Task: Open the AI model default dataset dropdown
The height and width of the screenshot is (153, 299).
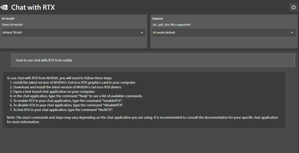Action: click(x=224, y=33)
